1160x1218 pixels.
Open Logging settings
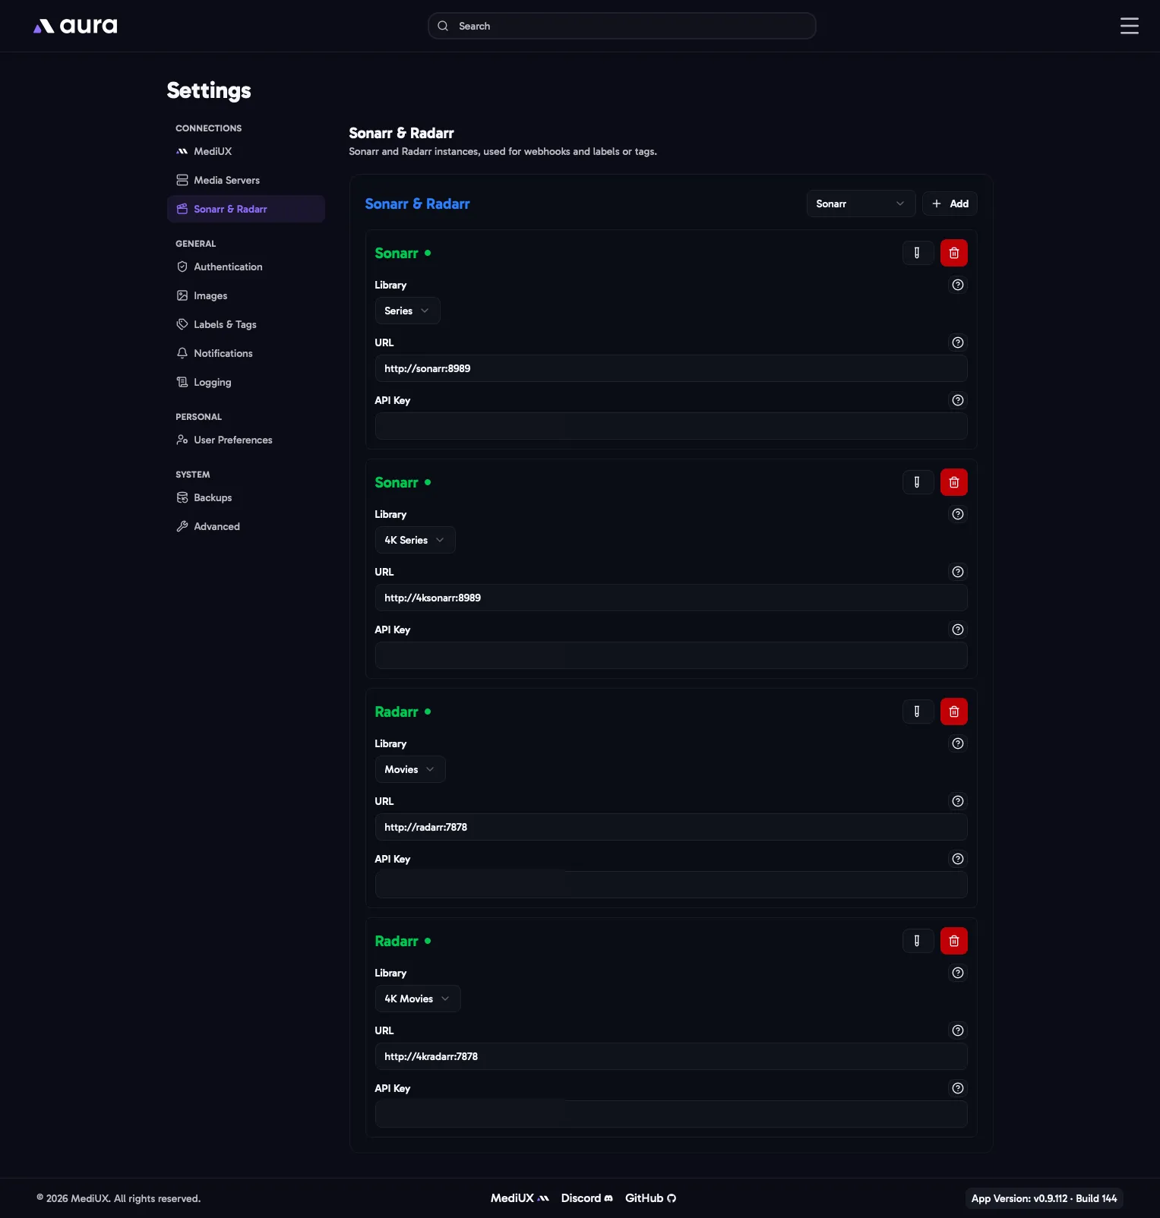tap(245, 382)
